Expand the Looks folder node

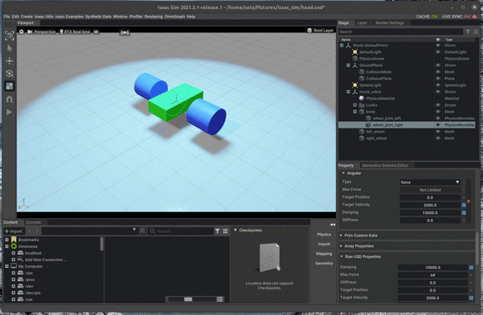pyautogui.click(x=355, y=105)
